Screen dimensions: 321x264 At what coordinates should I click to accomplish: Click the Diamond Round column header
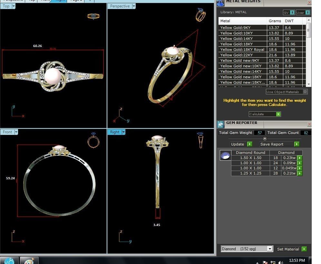point(250,153)
